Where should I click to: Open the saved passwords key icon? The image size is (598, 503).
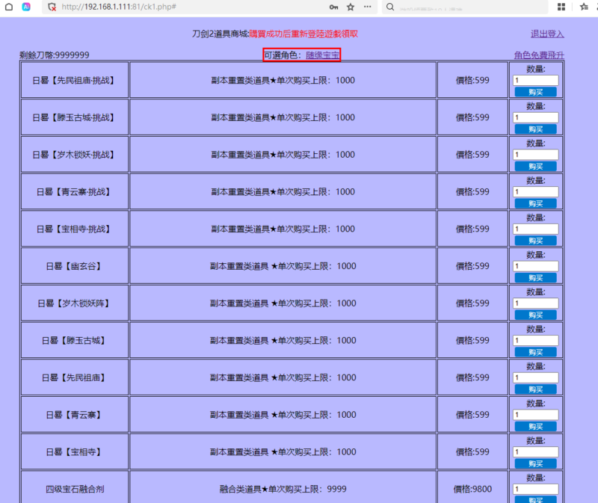tap(334, 7)
